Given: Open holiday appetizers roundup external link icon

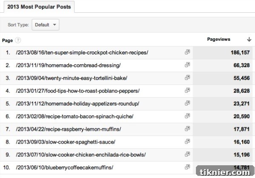Looking at the screenshot, I should 187,103.
